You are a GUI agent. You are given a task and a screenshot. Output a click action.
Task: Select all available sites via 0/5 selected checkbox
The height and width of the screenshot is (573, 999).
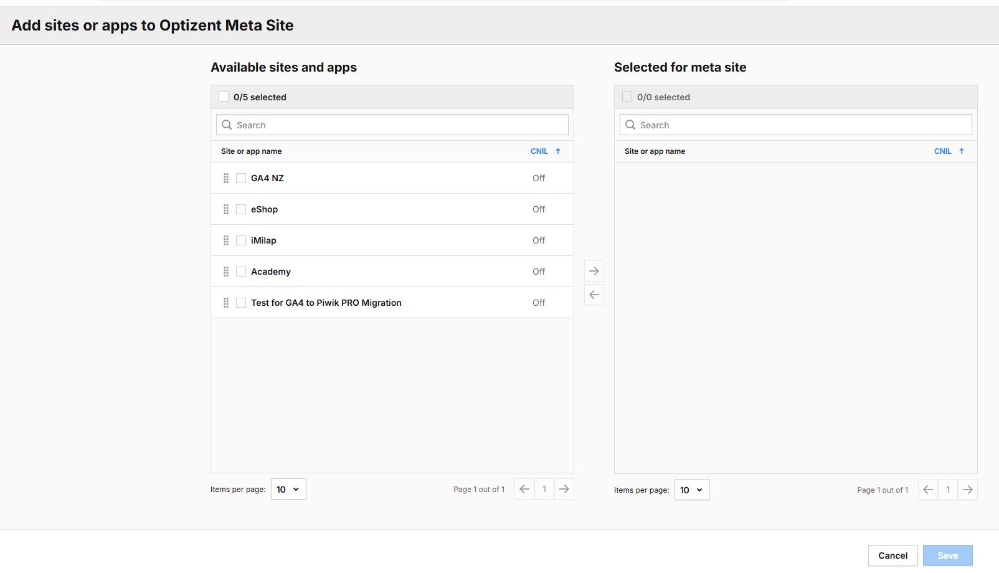click(x=224, y=97)
